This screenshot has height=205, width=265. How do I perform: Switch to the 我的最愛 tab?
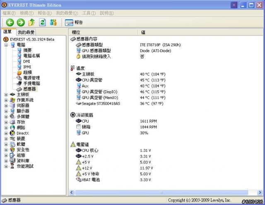[x=26, y=32]
